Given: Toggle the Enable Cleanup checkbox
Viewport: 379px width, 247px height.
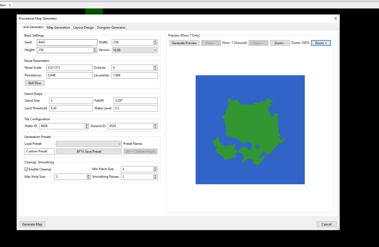Looking at the screenshot, I should [x=27, y=169].
